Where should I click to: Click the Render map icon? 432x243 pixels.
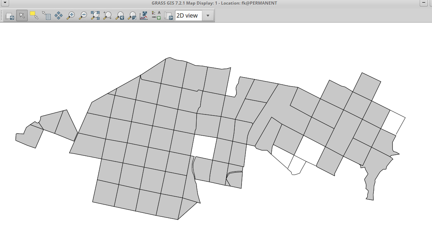[x=10, y=15]
